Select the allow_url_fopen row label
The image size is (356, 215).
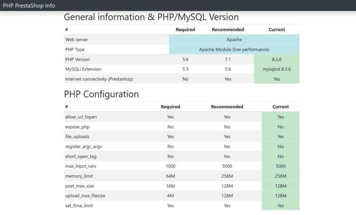pyautogui.click(x=81, y=116)
